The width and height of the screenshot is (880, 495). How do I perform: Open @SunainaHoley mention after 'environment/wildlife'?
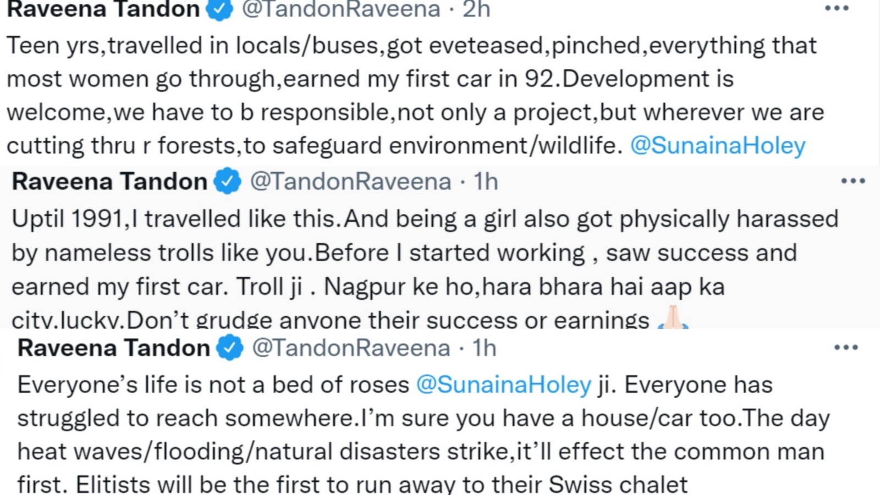(x=718, y=146)
